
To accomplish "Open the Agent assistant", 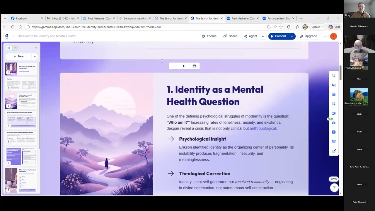I will [250, 36].
